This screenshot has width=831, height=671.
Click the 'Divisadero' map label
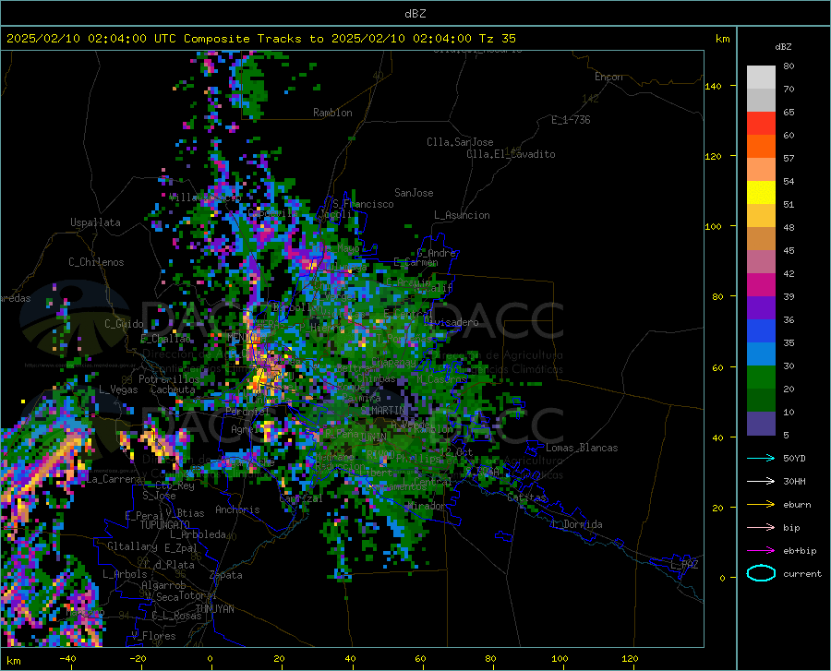451,322
